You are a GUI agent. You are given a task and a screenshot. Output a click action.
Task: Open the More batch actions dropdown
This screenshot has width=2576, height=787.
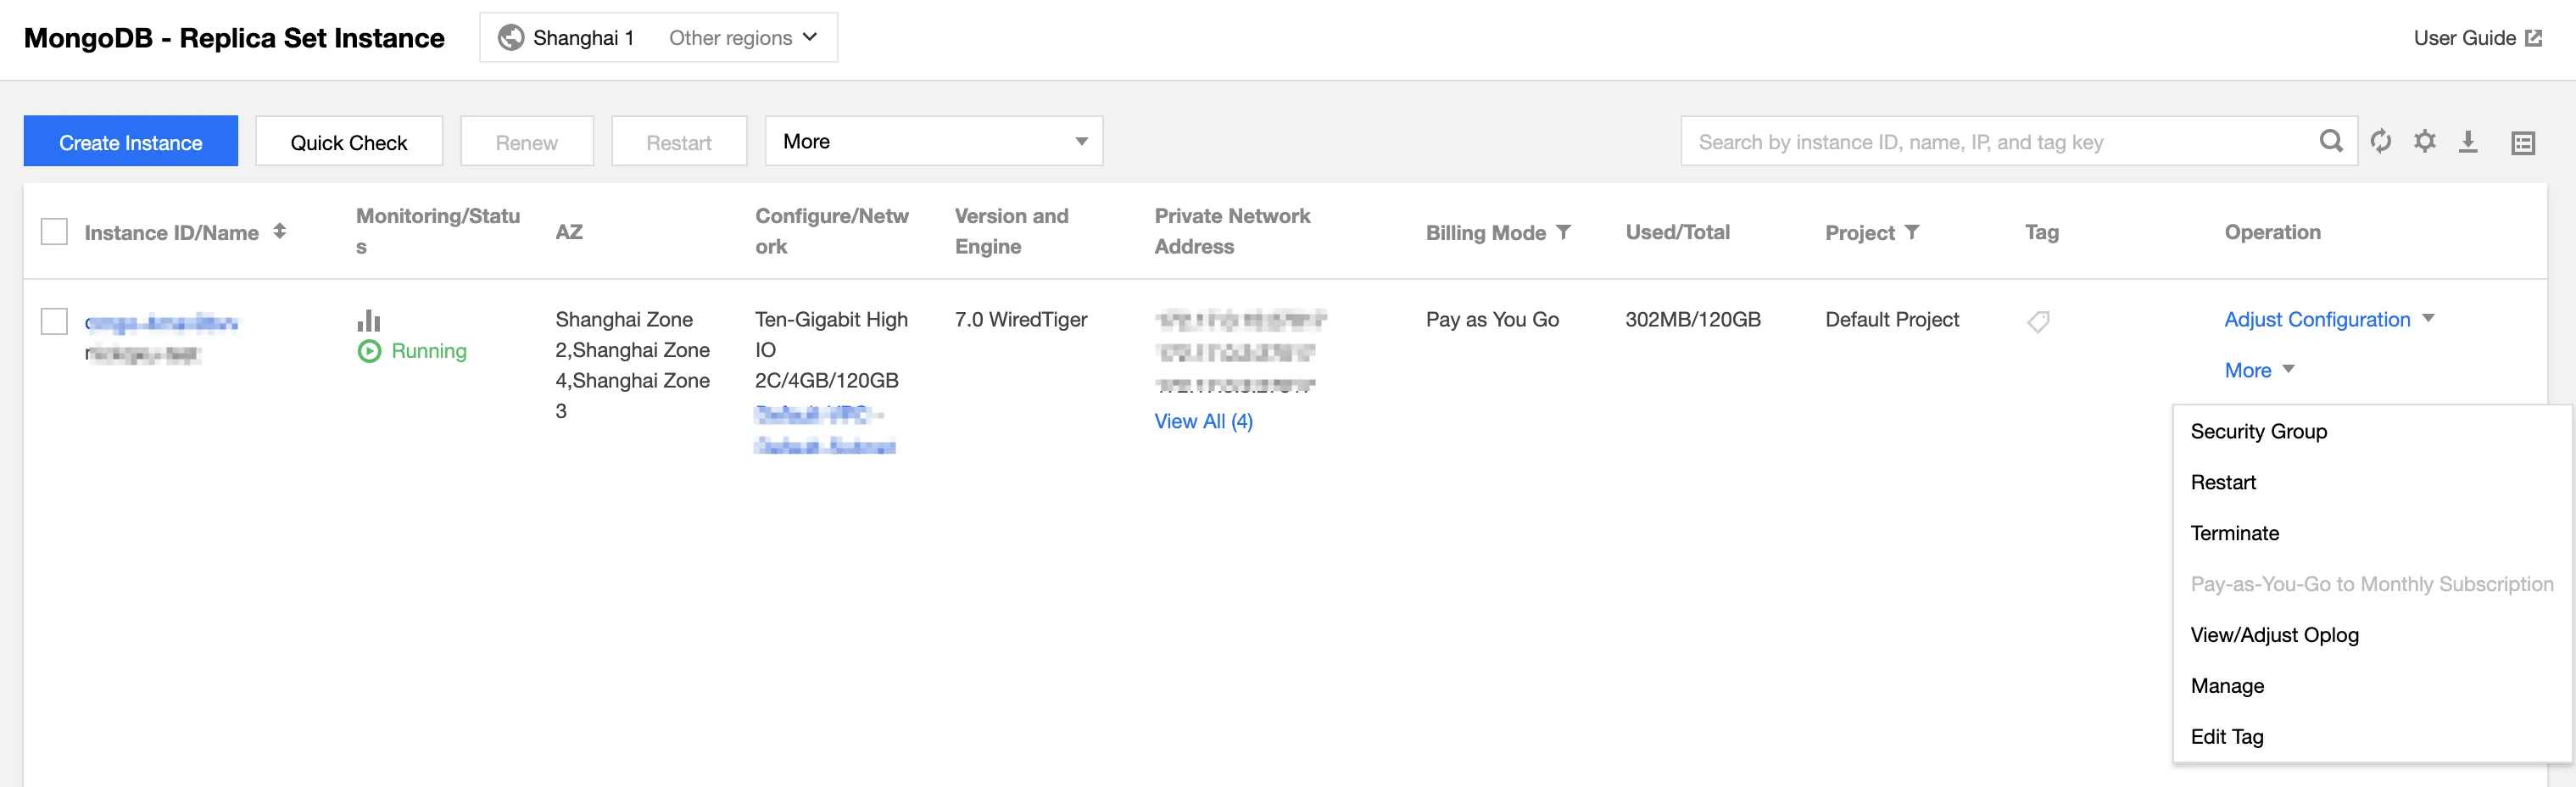pos(933,142)
